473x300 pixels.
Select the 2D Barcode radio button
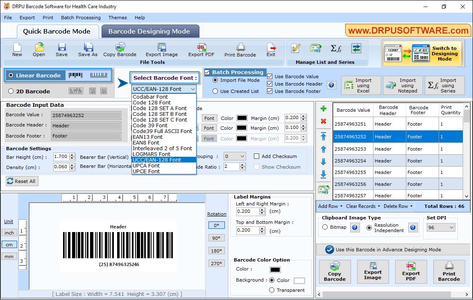[10, 91]
